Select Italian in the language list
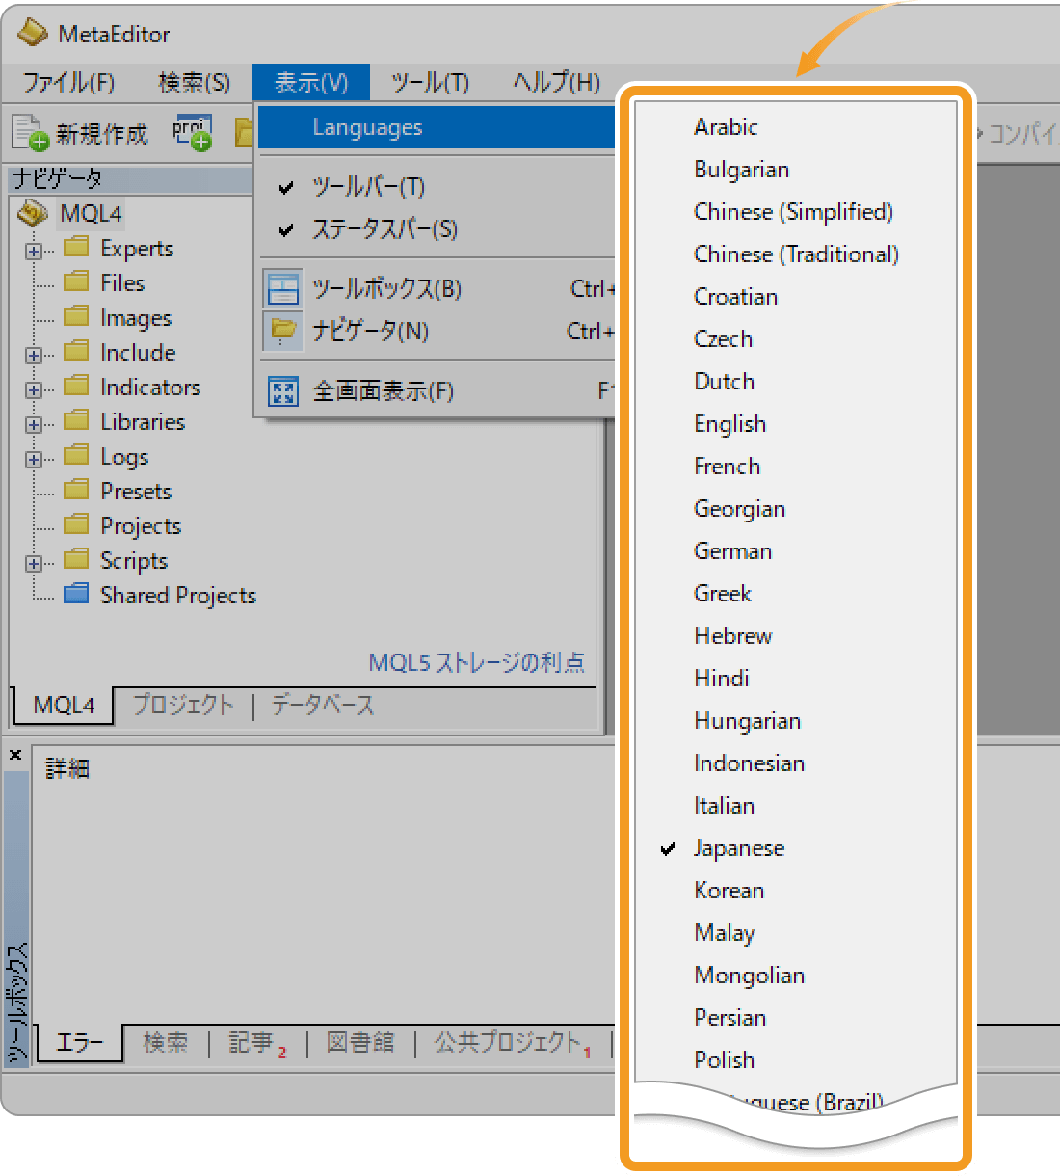1060x1176 pixels. 796,806
